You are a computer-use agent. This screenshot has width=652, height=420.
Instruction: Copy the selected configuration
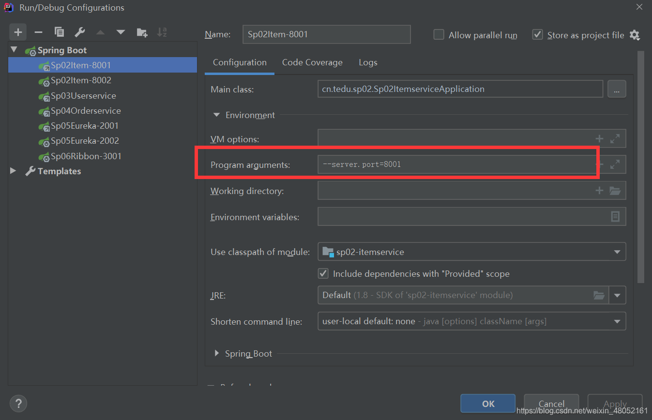(59, 32)
